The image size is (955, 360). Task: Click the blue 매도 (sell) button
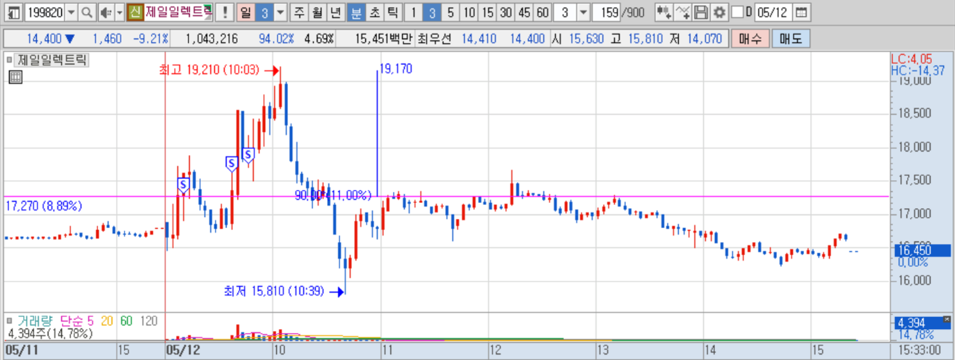click(x=790, y=39)
